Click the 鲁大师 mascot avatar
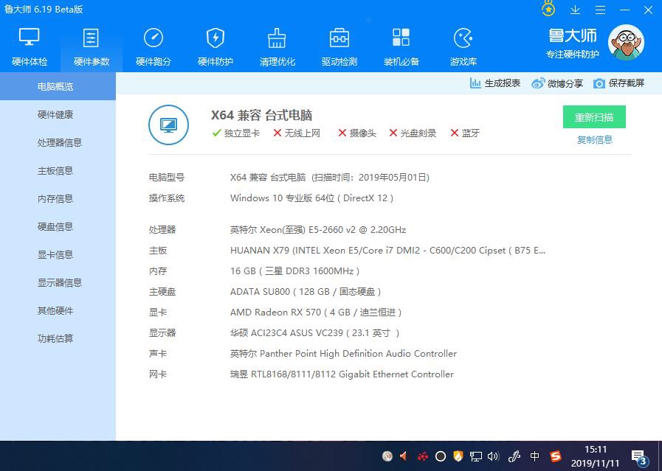 [626, 43]
